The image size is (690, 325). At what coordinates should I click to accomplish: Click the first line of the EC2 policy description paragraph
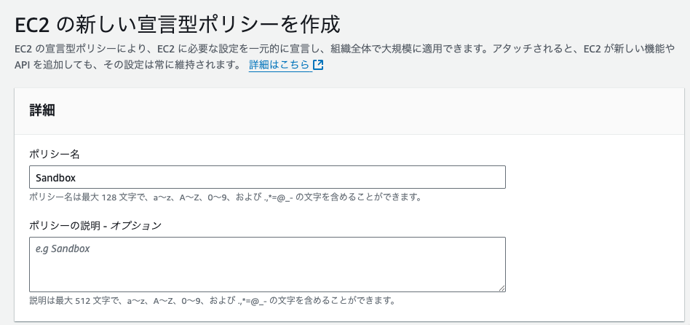point(344,49)
